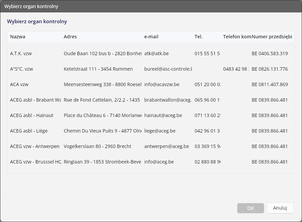Image resolution: width=302 pixels, height=222 pixels.
Task: Sort by the Nazwa column header
Action: (17, 37)
